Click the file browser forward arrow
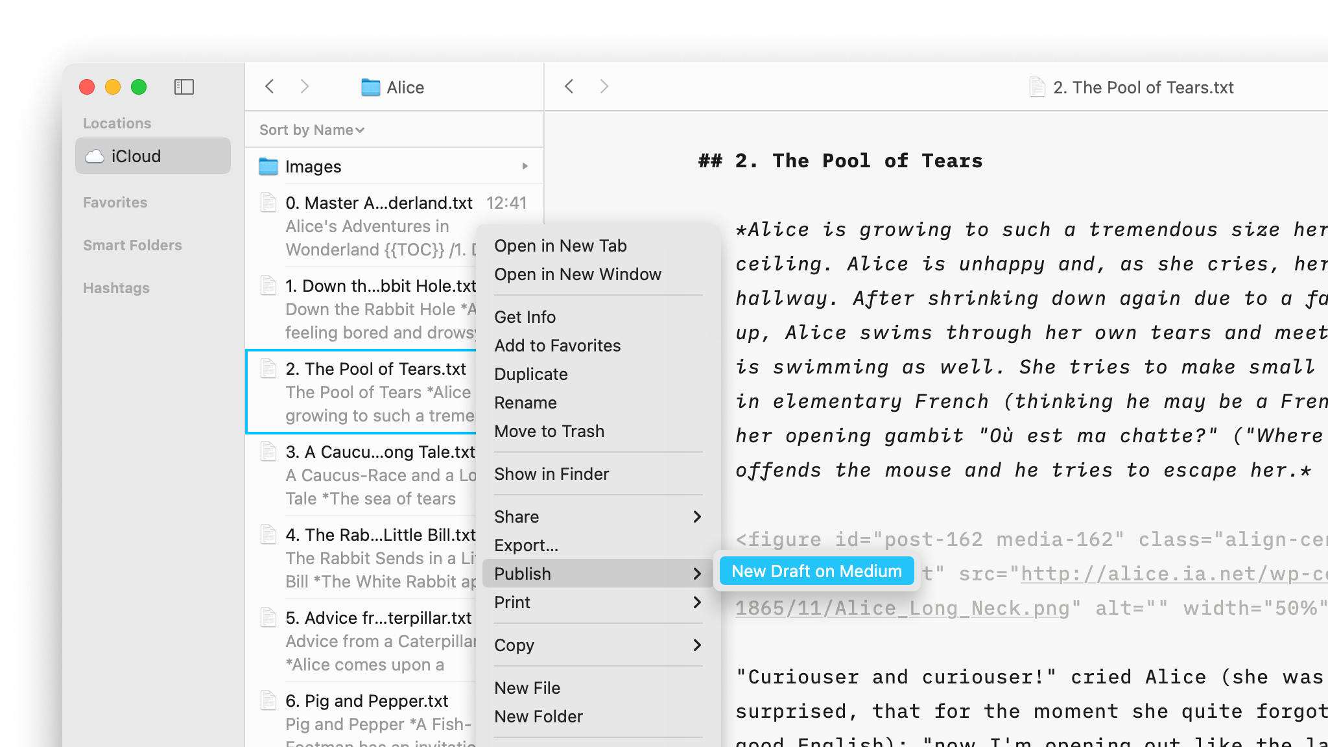The width and height of the screenshot is (1328, 747). pos(305,87)
